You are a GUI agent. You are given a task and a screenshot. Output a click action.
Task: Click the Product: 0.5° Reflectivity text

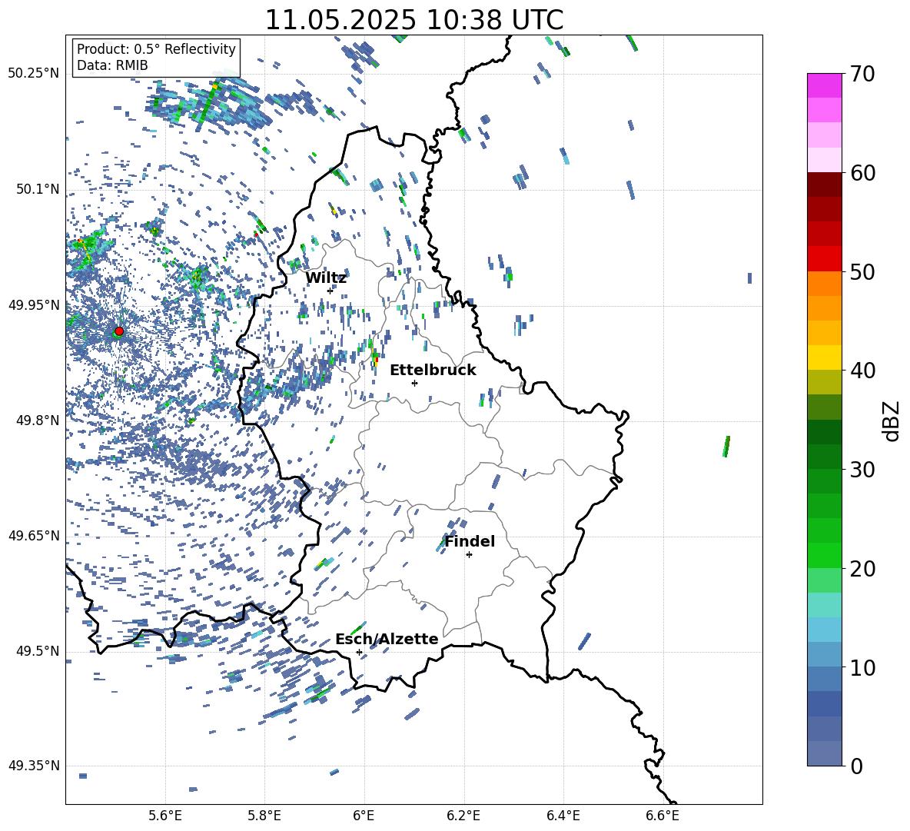[156, 48]
